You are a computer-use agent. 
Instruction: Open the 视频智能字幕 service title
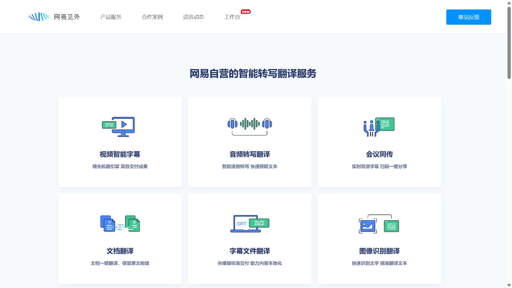[120, 154]
